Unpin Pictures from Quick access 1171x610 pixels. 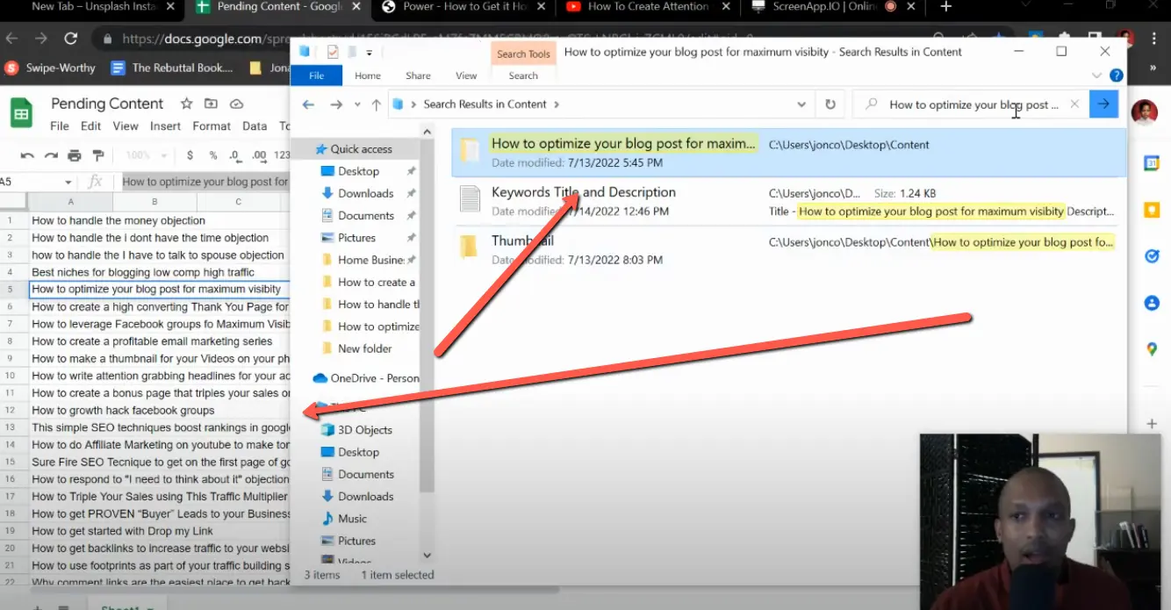pos(411,237)
